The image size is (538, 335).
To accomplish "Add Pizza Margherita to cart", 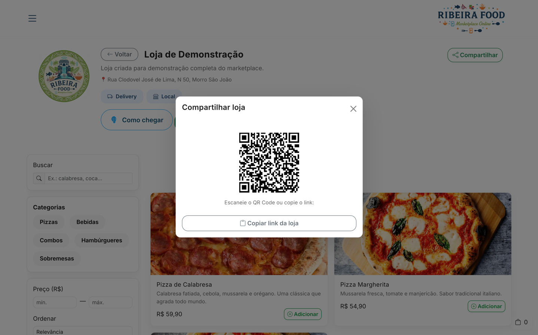I will 486,306.
